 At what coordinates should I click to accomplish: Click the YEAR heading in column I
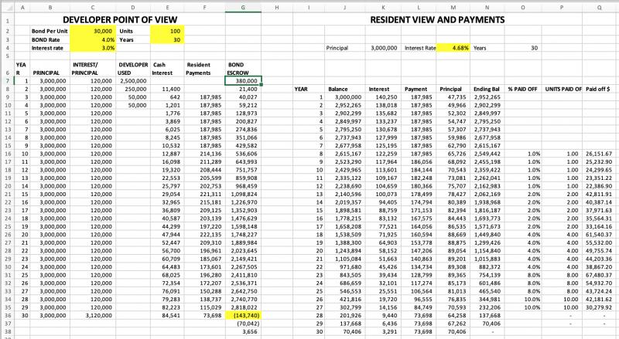[x=301, y=89]
